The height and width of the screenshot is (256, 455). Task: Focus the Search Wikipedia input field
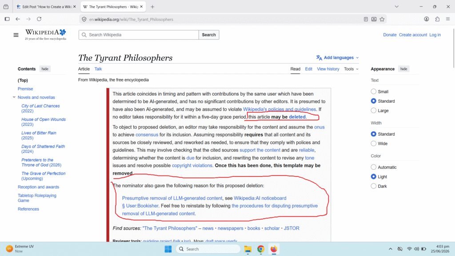click(x=139, y=35)
